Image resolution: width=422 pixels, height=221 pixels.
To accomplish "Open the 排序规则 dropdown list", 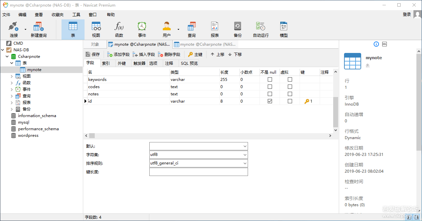I will (245, 163).
